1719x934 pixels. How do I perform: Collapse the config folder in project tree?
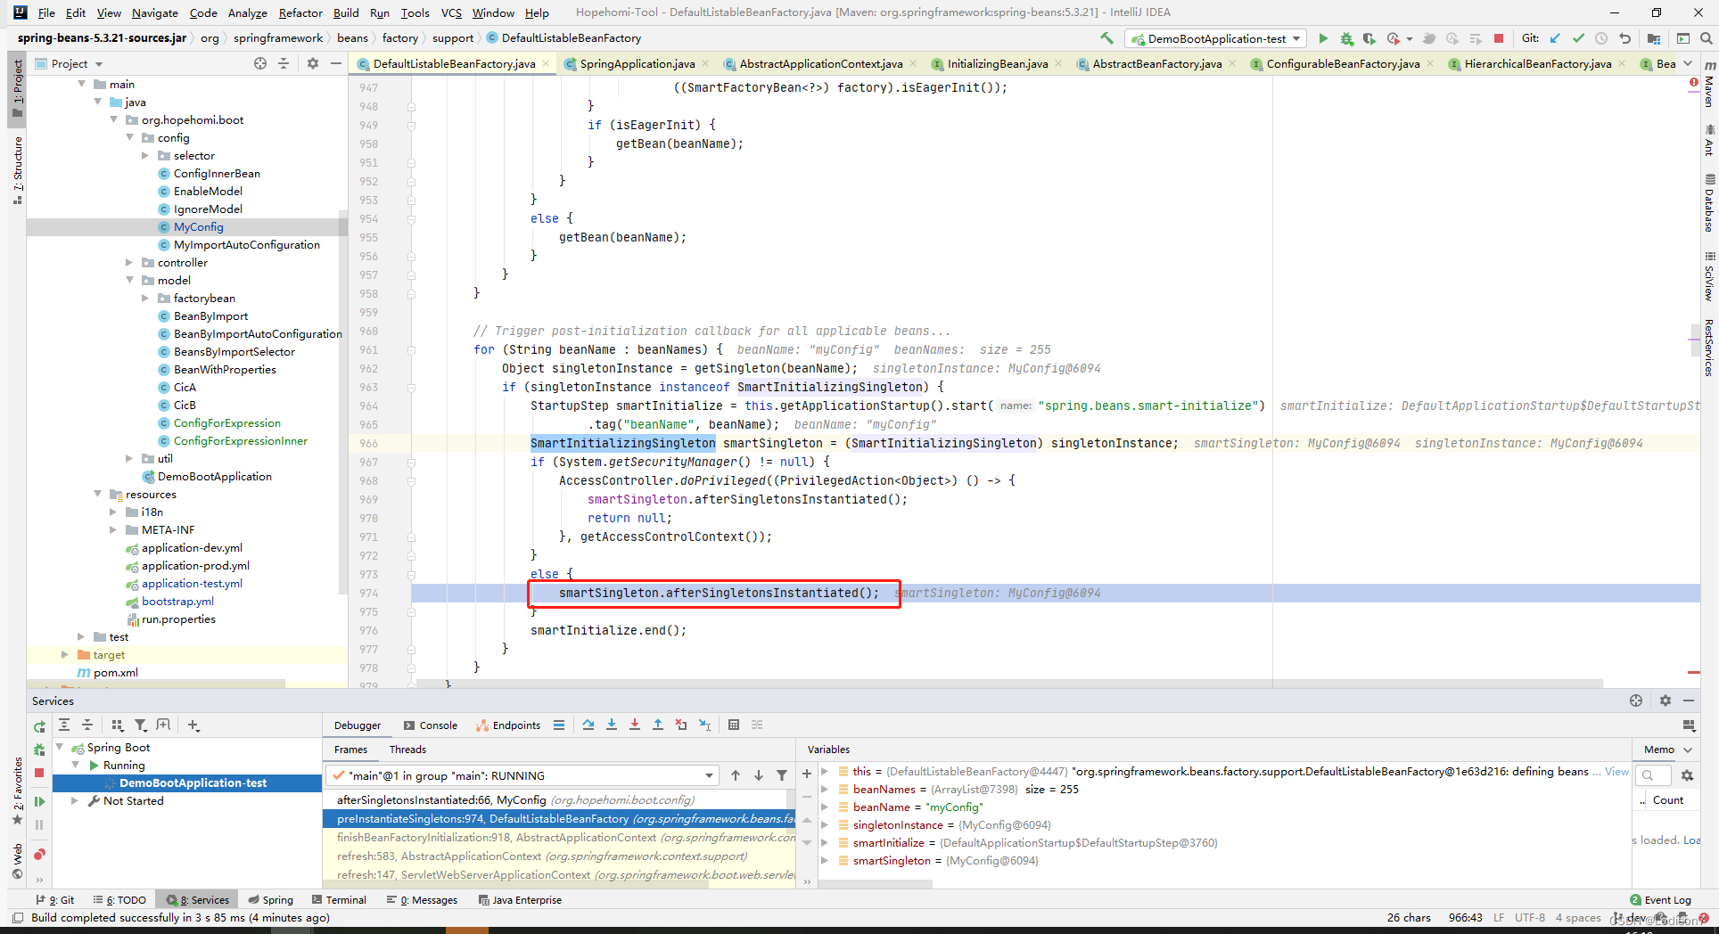tap(130, 137)
